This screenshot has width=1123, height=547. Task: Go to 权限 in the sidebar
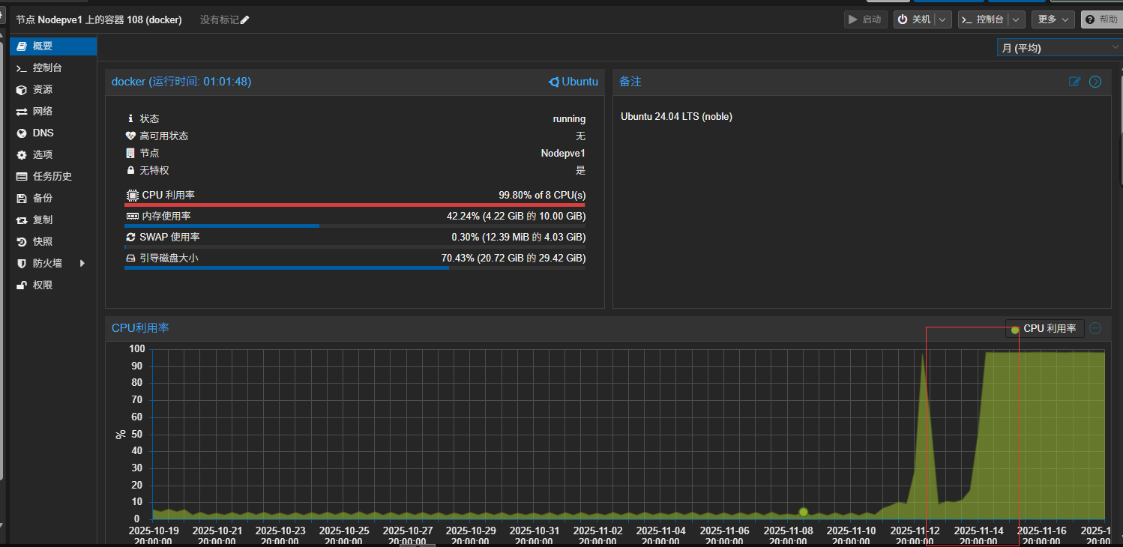(x=43, y=285)
